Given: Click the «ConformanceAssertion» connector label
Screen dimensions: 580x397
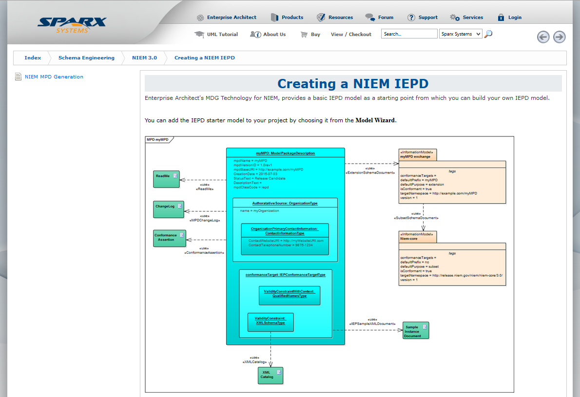Looking at the screenshot, I should [x=204, y=253].
